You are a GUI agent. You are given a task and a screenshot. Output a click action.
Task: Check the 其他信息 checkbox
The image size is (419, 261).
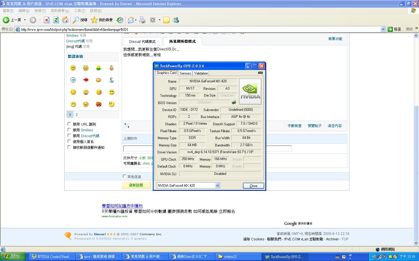click(x=125, y=176)
